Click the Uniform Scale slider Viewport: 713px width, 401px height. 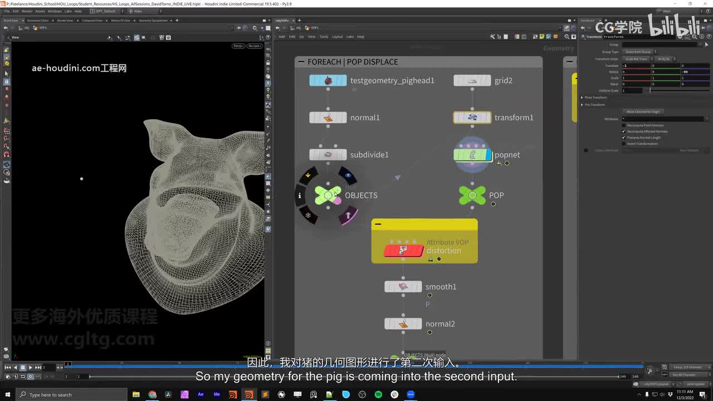[674, 90]
